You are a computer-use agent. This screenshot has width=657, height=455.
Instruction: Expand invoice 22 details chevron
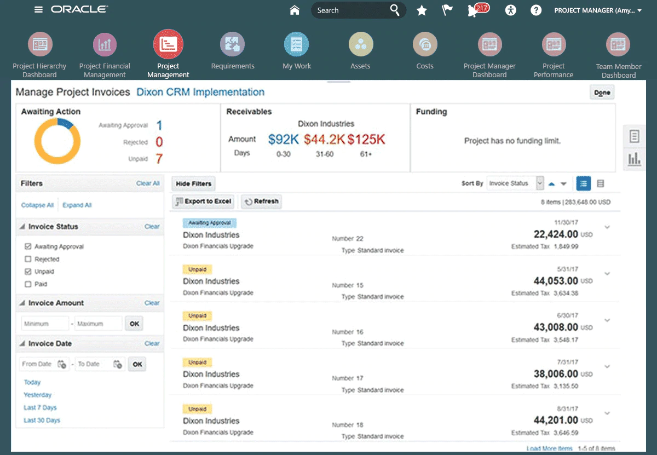607,227
